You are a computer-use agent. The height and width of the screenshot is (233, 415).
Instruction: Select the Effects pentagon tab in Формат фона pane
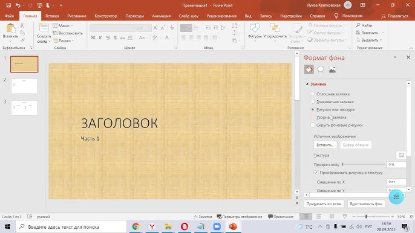321,69
